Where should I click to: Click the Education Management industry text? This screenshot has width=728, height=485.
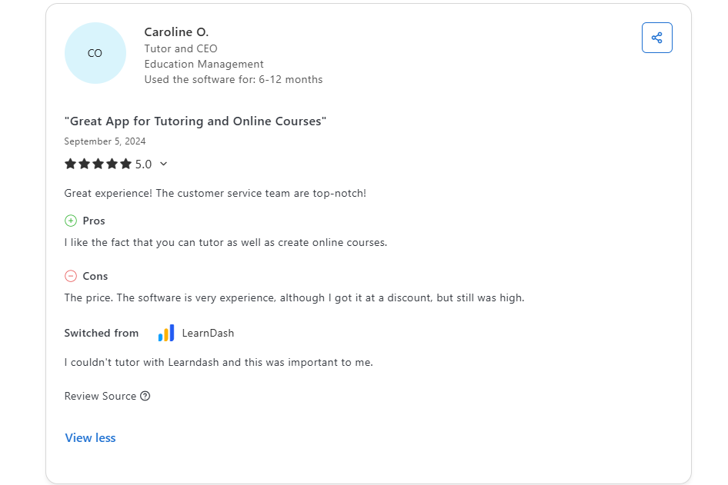point(204,64)
